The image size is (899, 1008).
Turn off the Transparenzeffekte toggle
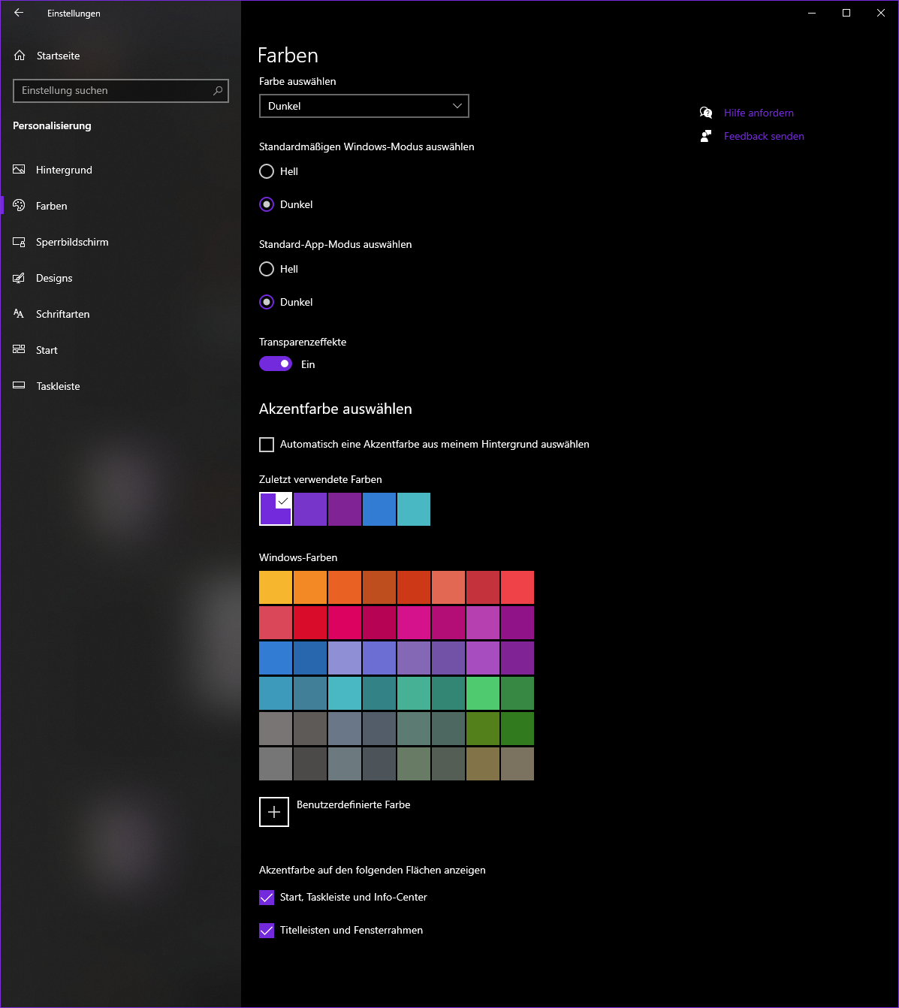276,364
